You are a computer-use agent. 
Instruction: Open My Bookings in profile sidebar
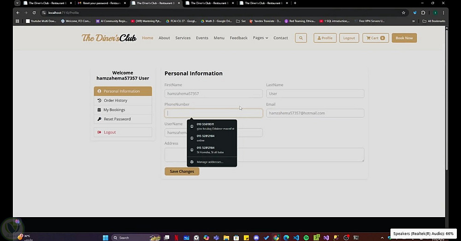(x=123, y=109)
